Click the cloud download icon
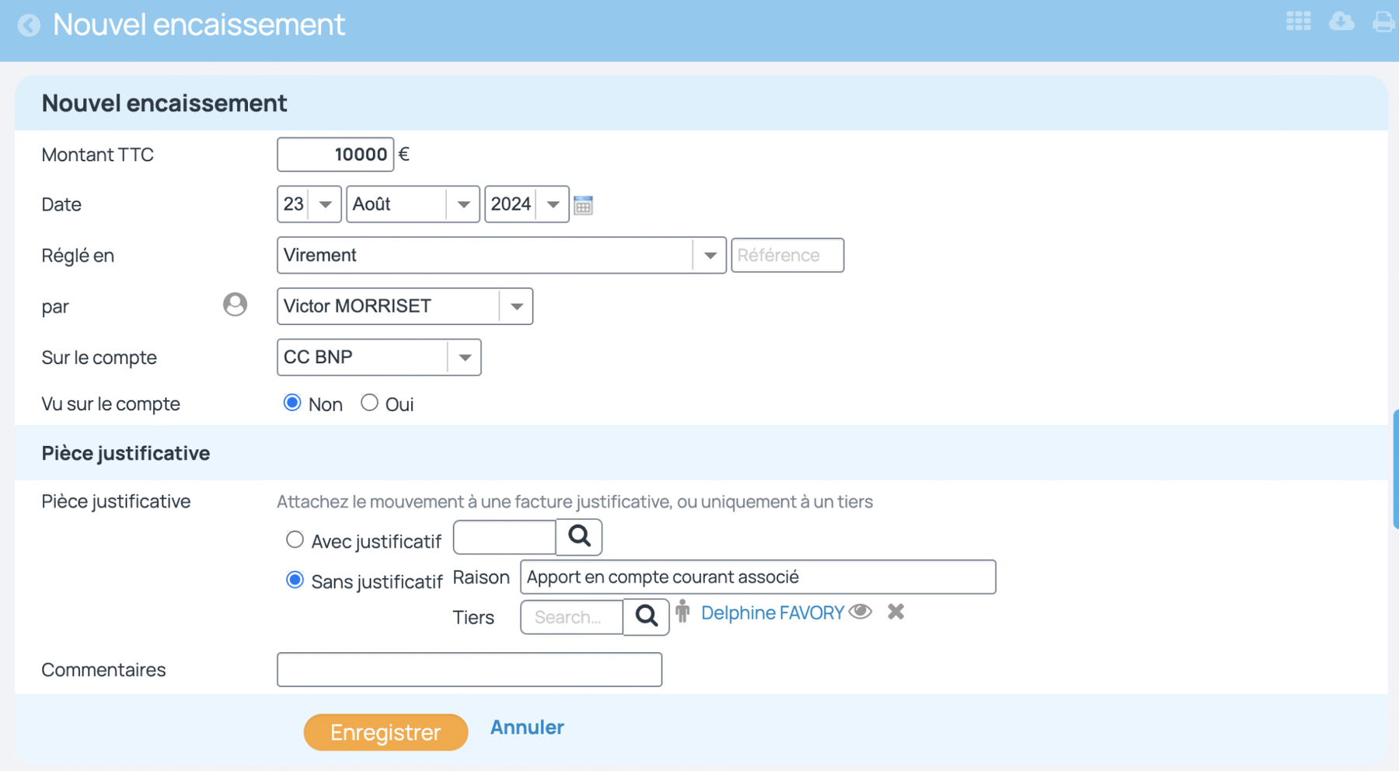The width and height of the screenshot is (1399, 771). pos(1341,21)
